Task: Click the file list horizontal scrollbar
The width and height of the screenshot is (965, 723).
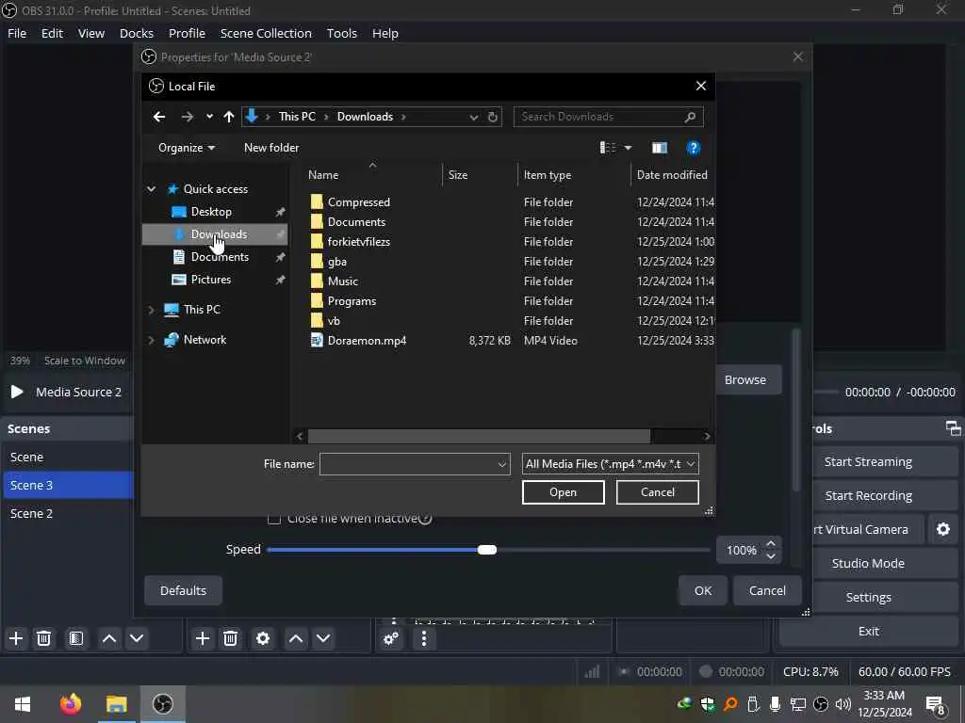Action: 479,436
